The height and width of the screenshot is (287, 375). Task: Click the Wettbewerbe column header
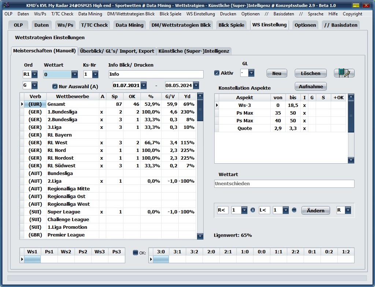[73, 96]
